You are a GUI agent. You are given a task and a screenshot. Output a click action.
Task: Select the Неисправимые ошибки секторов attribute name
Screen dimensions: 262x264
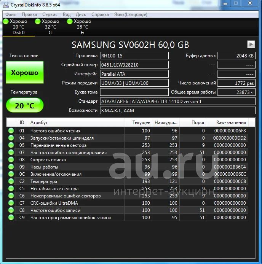tap(65, 196)
